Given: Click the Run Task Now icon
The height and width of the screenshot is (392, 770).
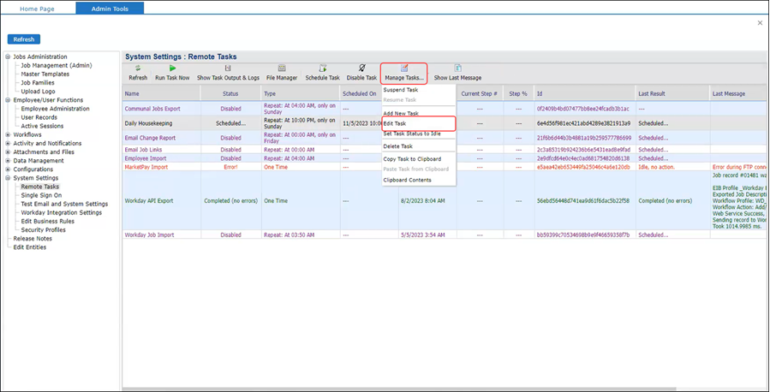Looking at the screenshot, I should click(172, 68).
